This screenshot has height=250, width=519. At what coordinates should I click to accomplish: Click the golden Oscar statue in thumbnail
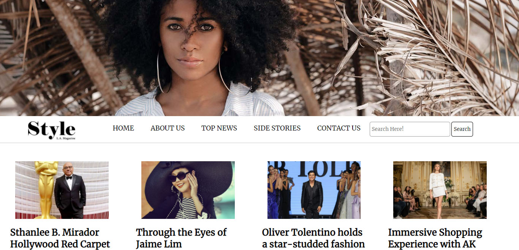[x=45, y=190]
